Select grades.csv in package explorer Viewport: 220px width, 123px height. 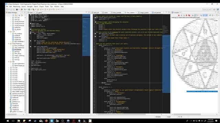(x=15, y=99)
